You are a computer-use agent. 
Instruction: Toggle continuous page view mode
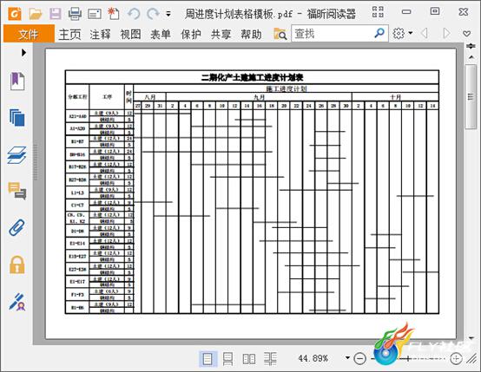pos(227,358)
